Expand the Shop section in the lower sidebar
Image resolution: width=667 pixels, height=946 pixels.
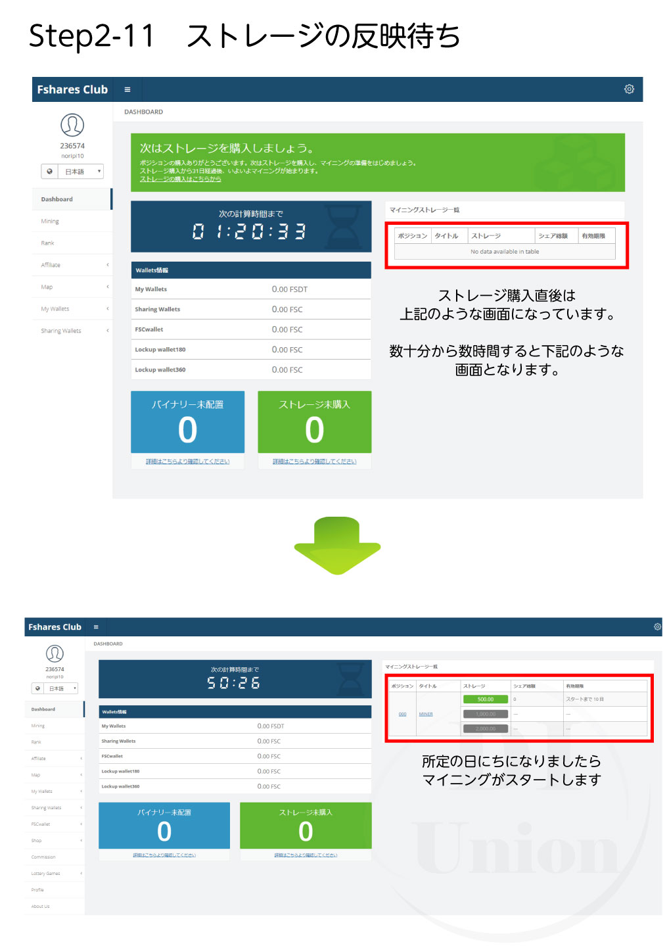[x=37, y=840]
